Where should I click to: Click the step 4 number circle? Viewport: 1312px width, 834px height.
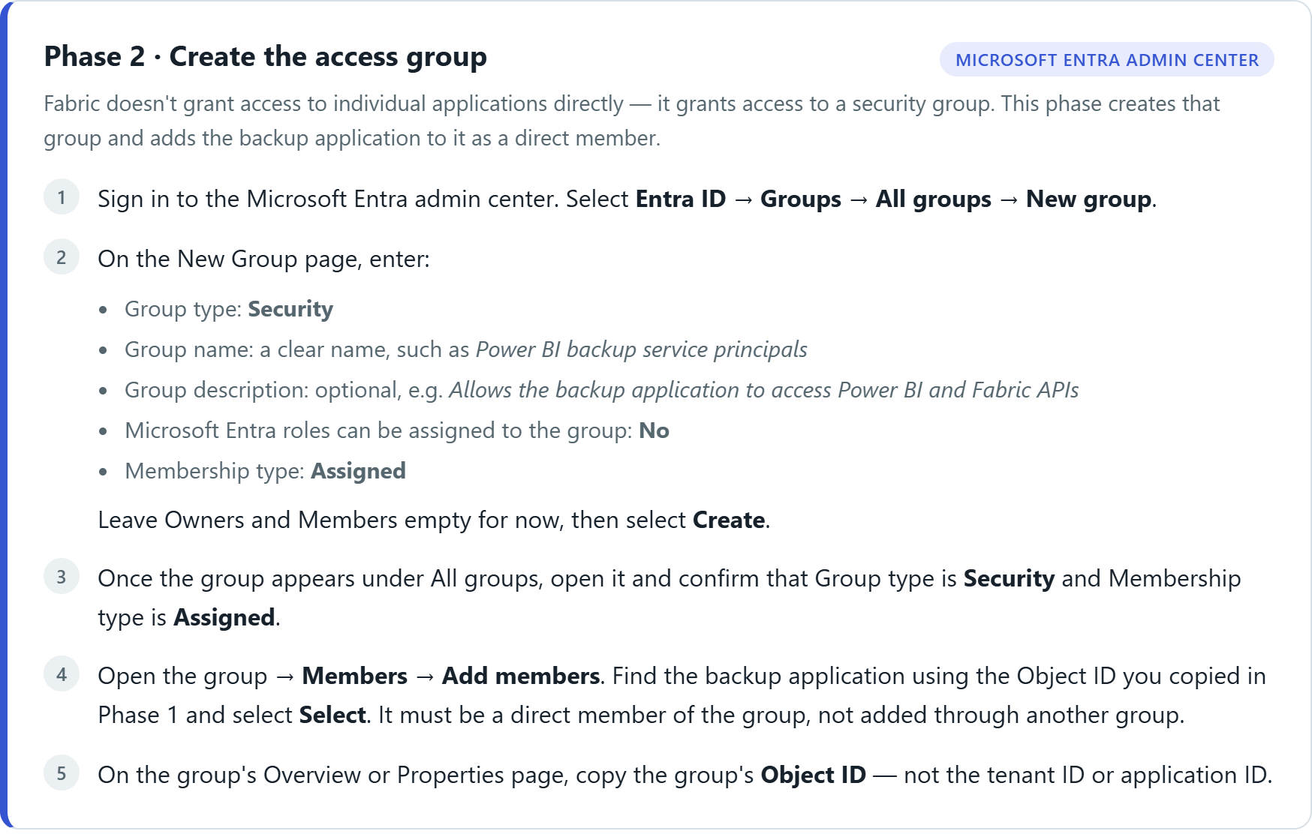62,674
